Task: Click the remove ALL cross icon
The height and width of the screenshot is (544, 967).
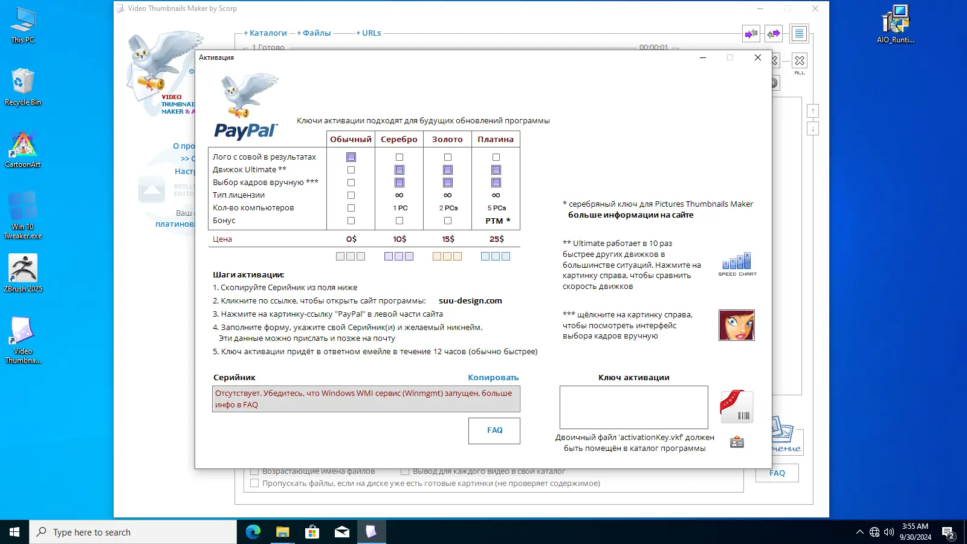Action: pos(800,62)
